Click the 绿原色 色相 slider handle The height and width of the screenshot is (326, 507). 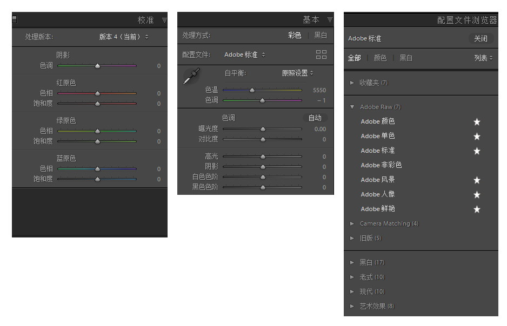97,131
